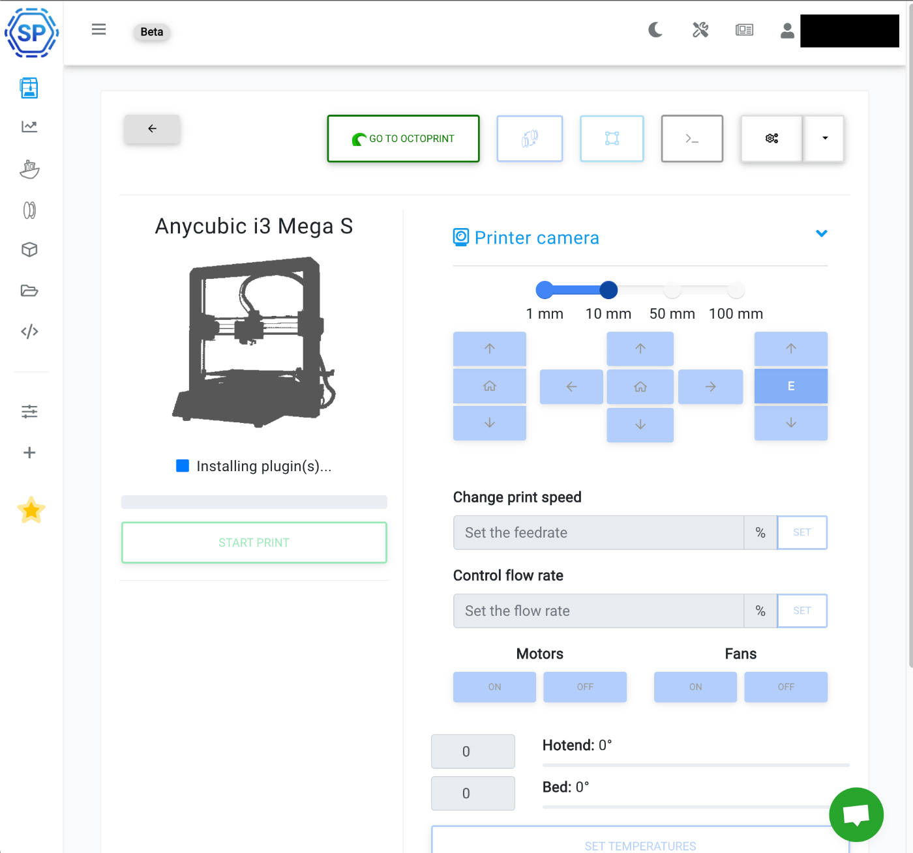The width and height of the screenshot is (913, 853).
Task: Home the X/Y axes
Action: tap(640, 387)
